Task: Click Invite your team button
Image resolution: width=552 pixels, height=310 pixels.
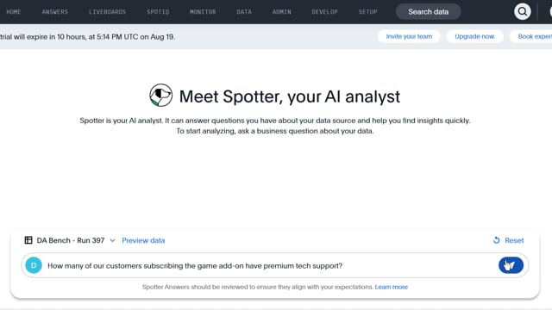Action: (409, 36)
